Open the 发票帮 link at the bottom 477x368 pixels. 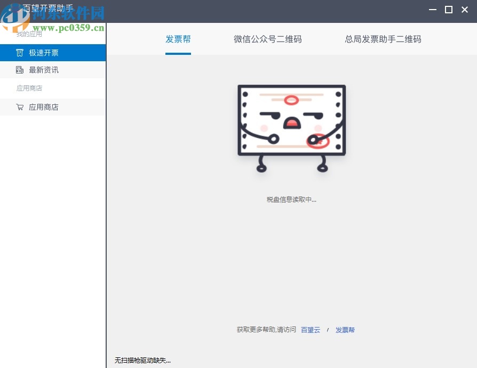coord(345,330)
